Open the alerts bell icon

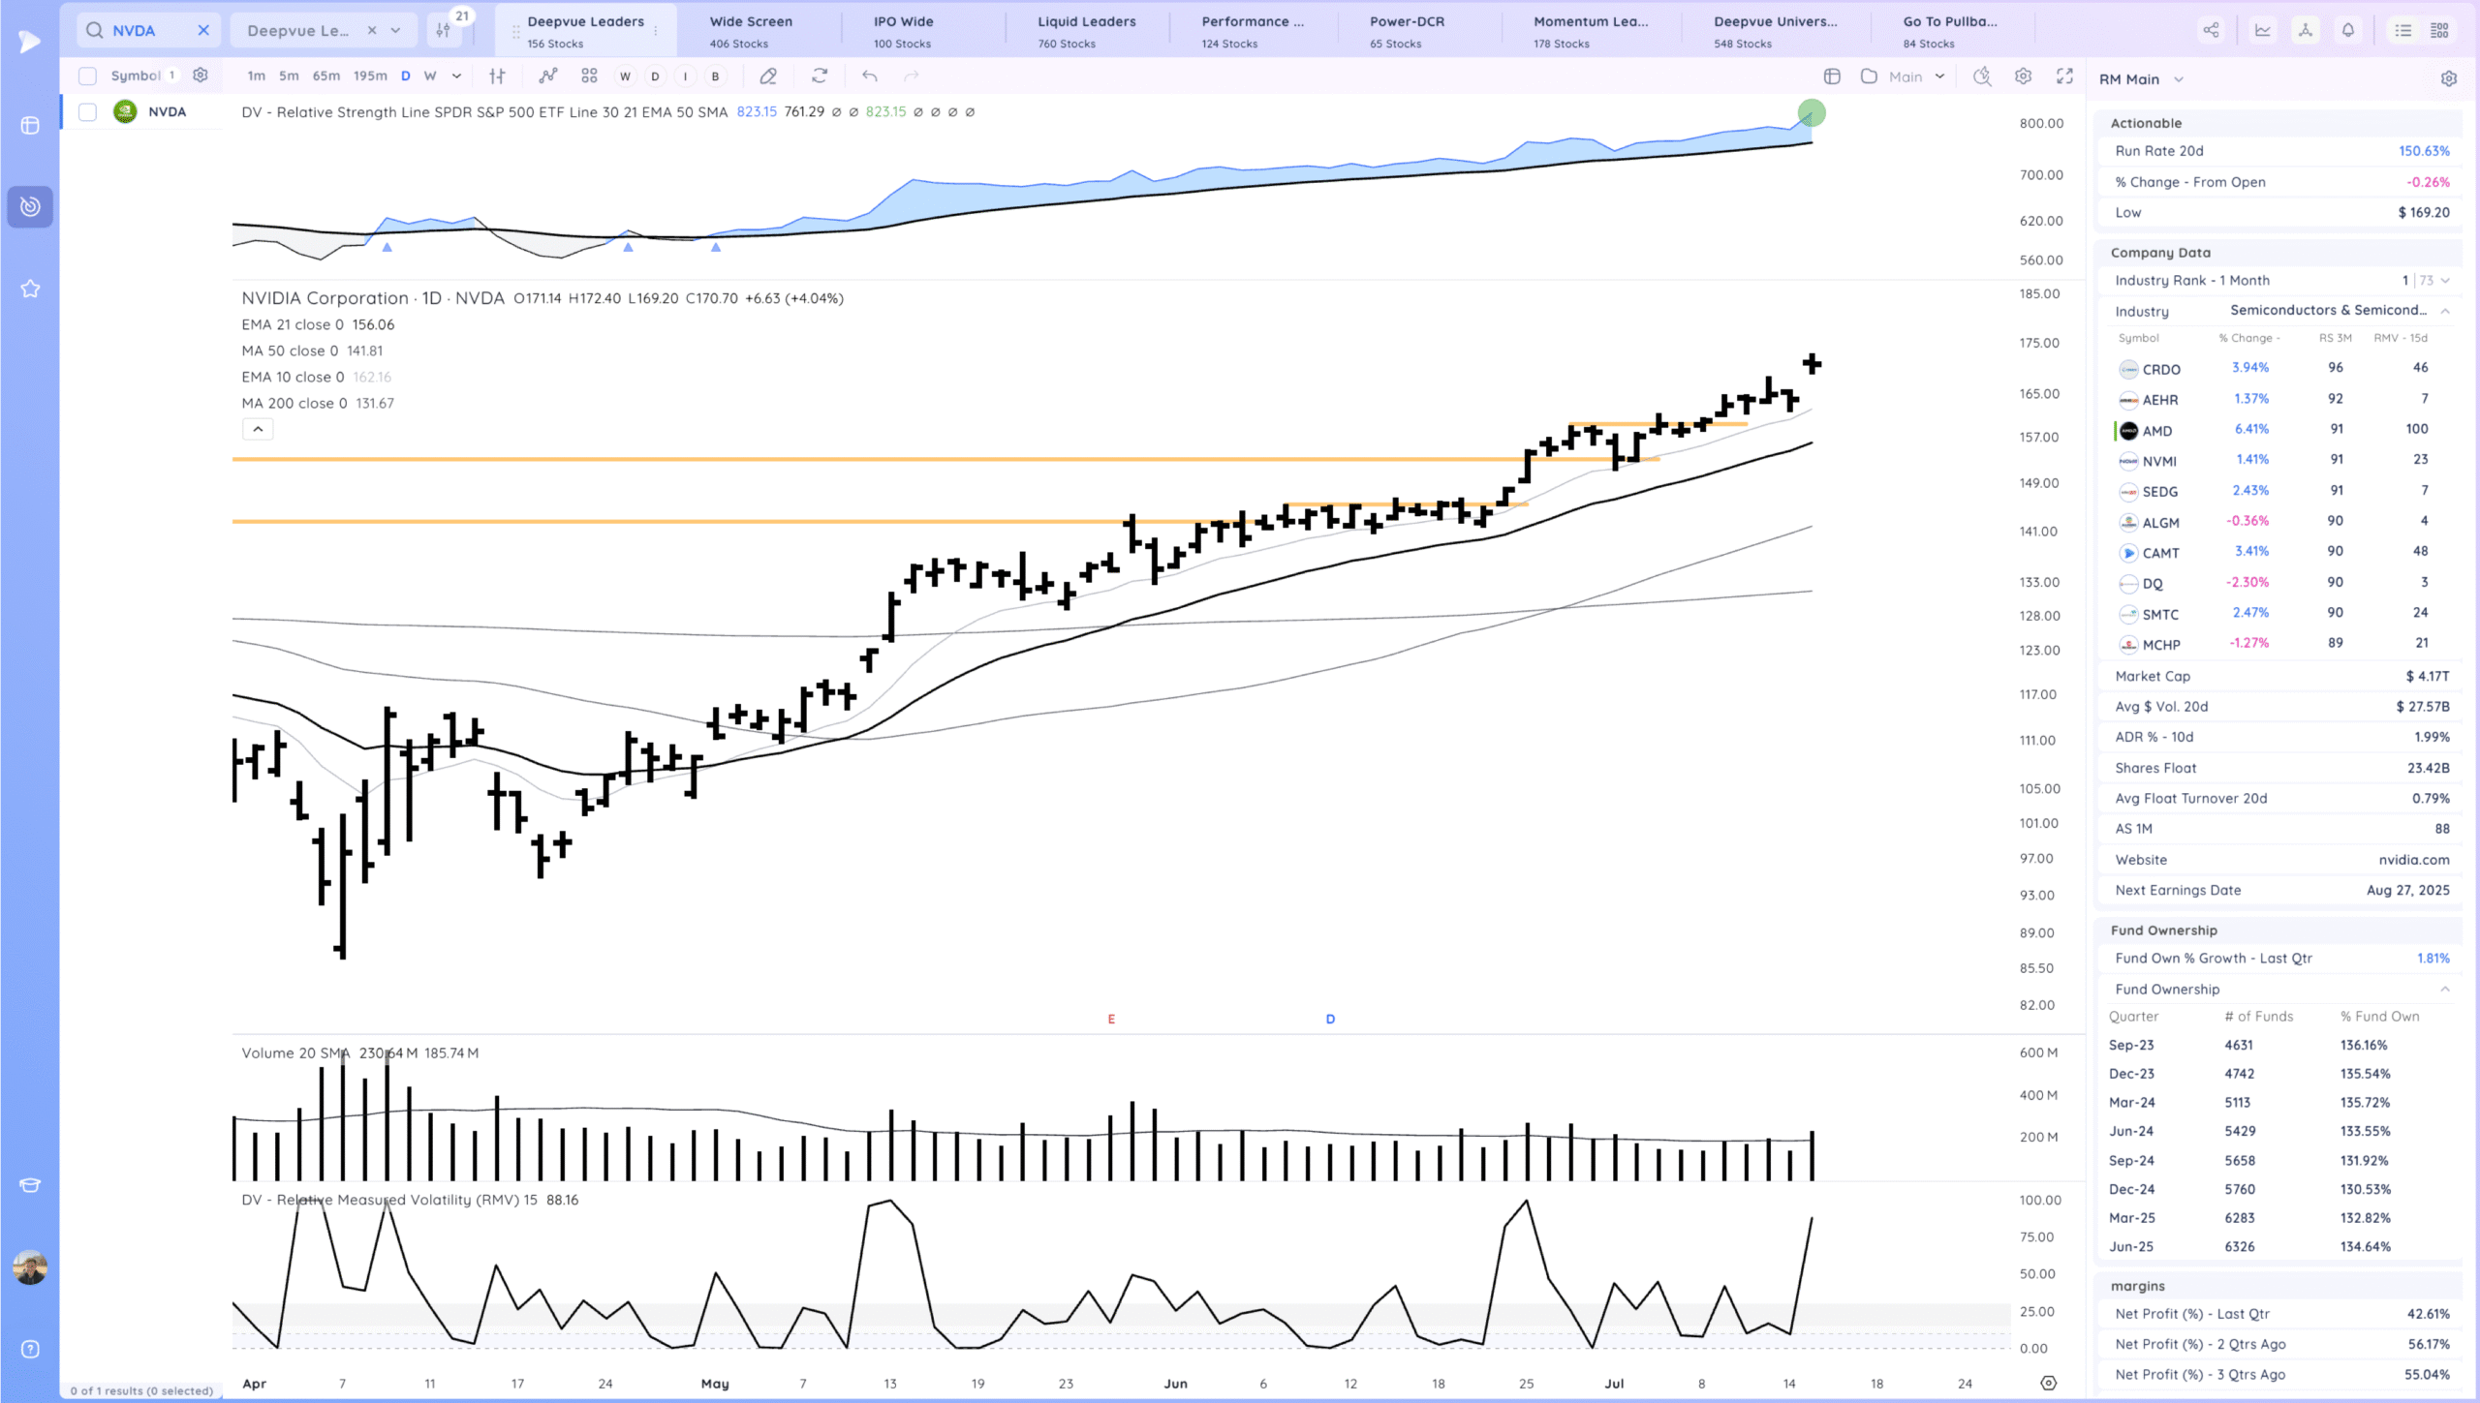click(2347, 30)
